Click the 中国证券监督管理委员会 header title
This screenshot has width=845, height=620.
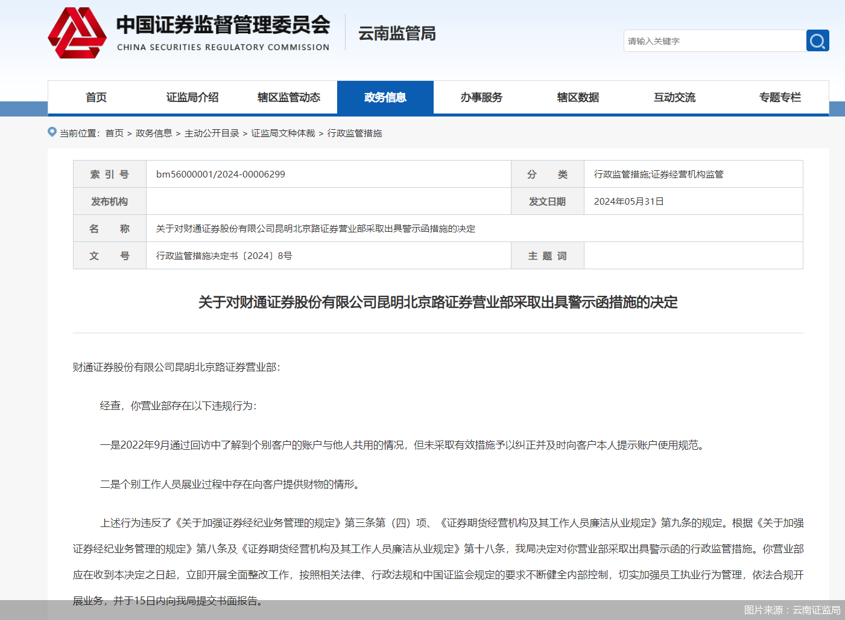coord(223,25)
